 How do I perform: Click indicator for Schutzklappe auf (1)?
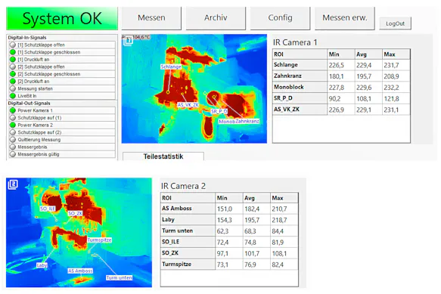(13, 118)
